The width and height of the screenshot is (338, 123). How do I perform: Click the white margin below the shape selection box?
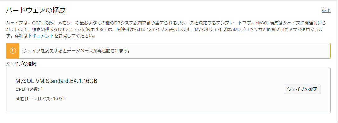pyautogui.click(x=168, y=118)
